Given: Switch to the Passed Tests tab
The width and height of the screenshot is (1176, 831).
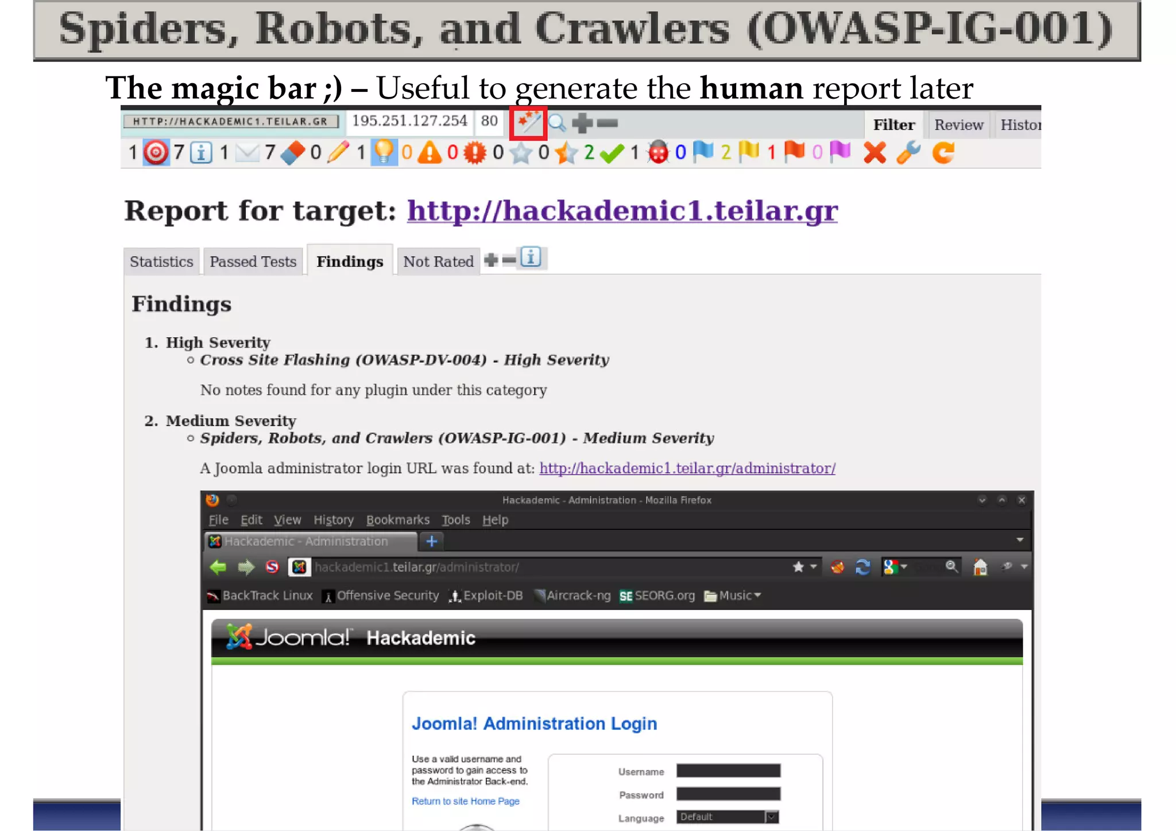Looking at the screenshot, I should pyautogui.click(x=253, y=262).
